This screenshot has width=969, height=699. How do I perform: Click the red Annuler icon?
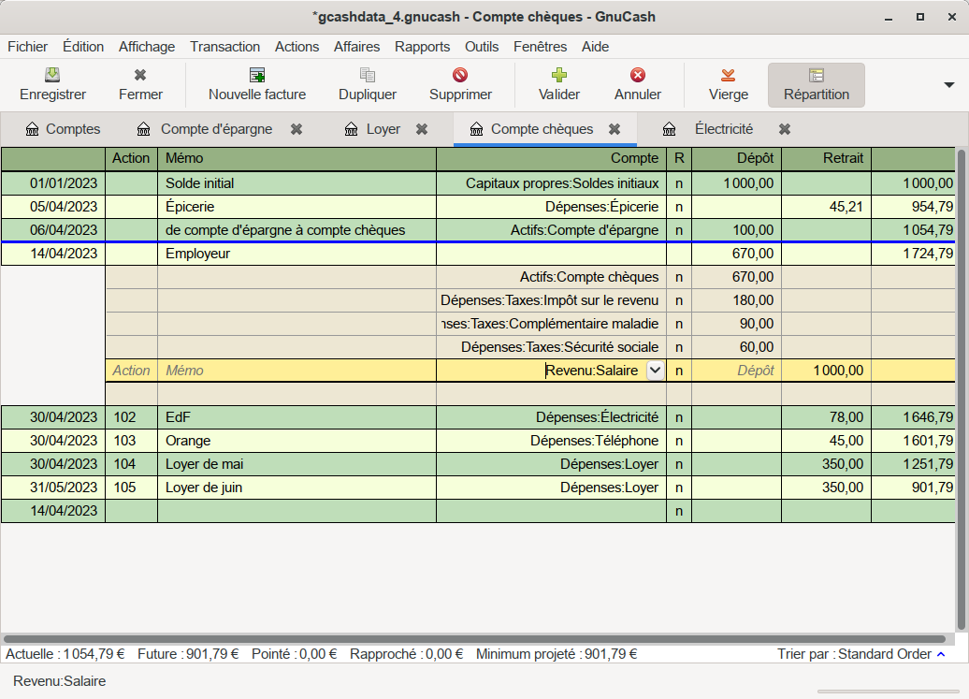click(638, 76)
